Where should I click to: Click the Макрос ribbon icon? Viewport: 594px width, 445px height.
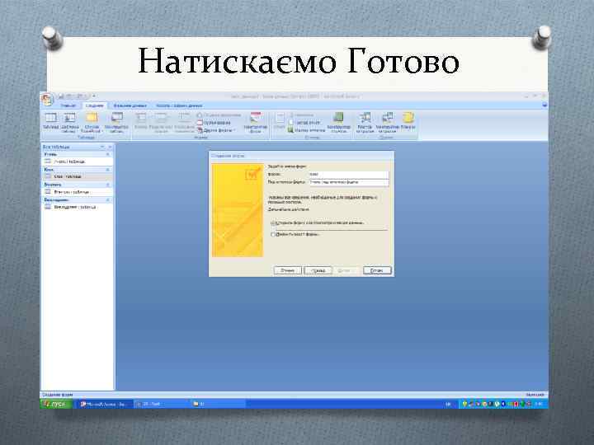[408, 122]
